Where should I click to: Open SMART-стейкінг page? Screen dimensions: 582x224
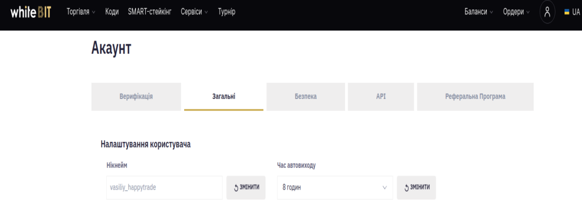click(150, 12)
